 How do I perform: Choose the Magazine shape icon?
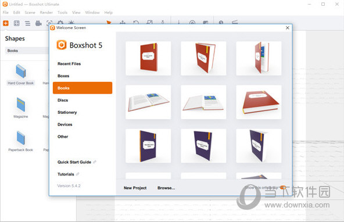pos(21,105)
